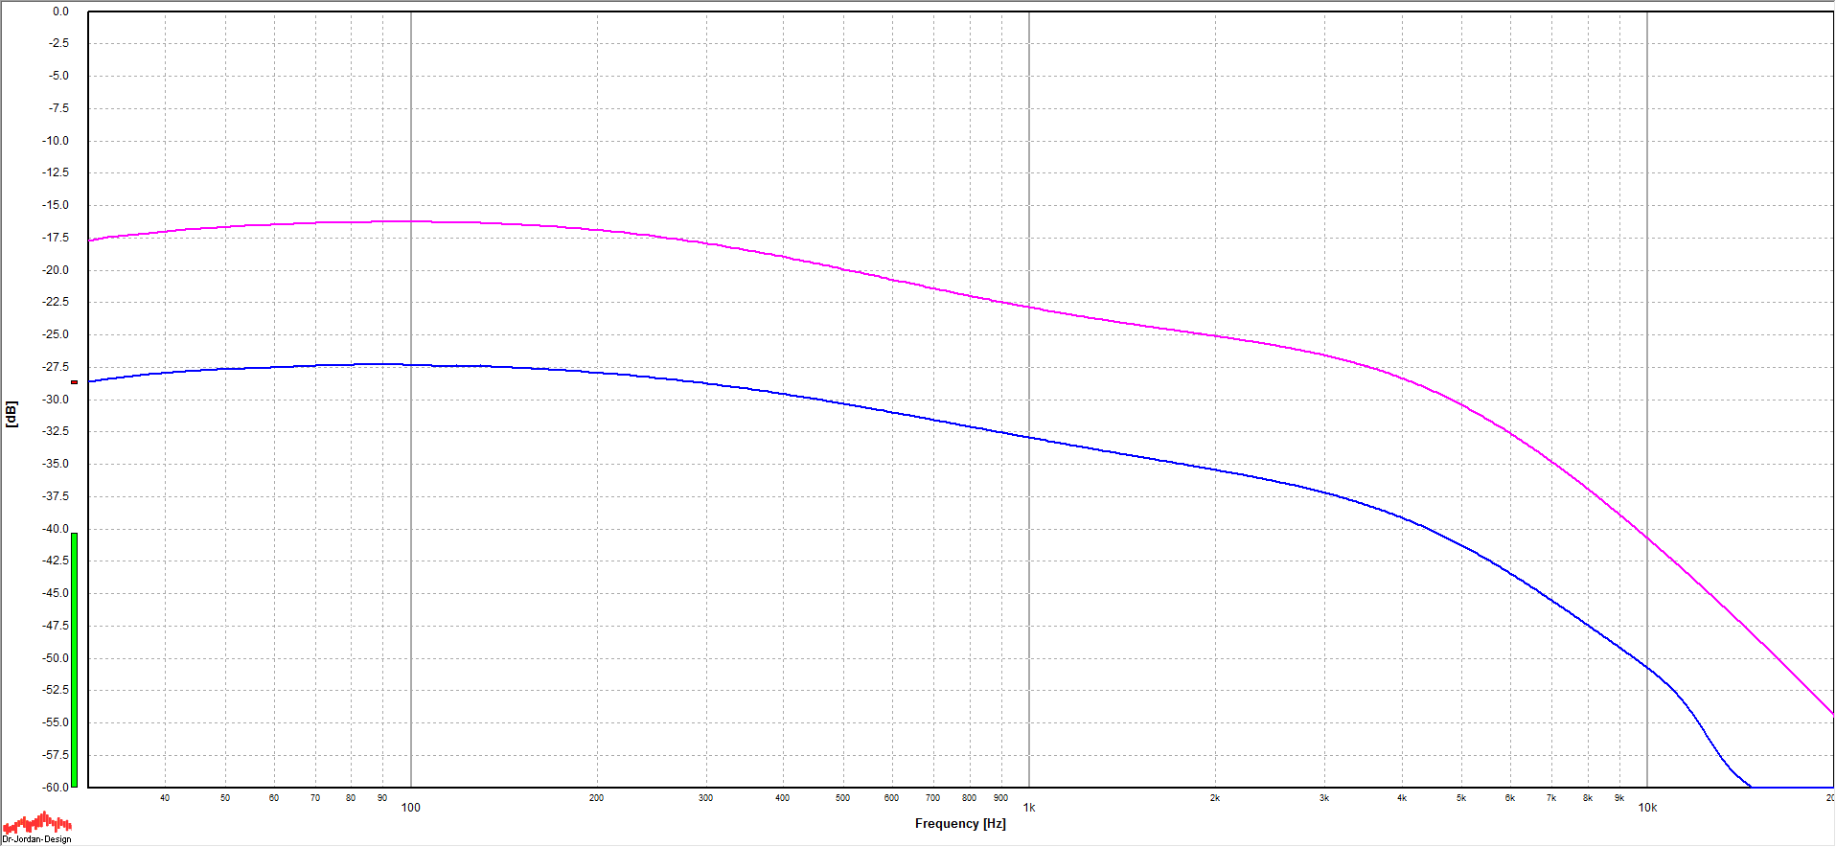Click the -60.0 dB axis tick label

click(57, 788)
